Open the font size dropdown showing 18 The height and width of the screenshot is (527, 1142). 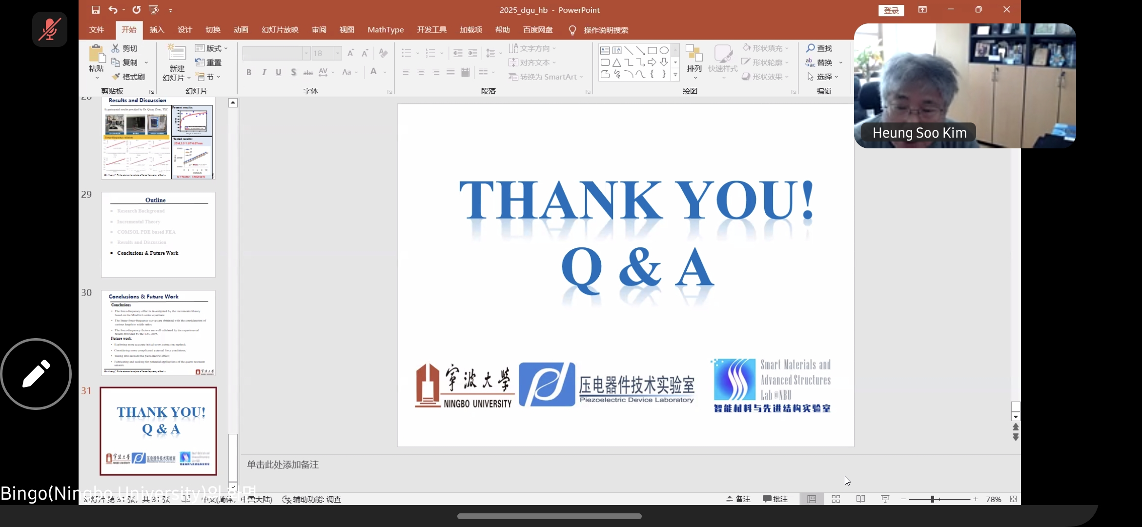point(337,53)
